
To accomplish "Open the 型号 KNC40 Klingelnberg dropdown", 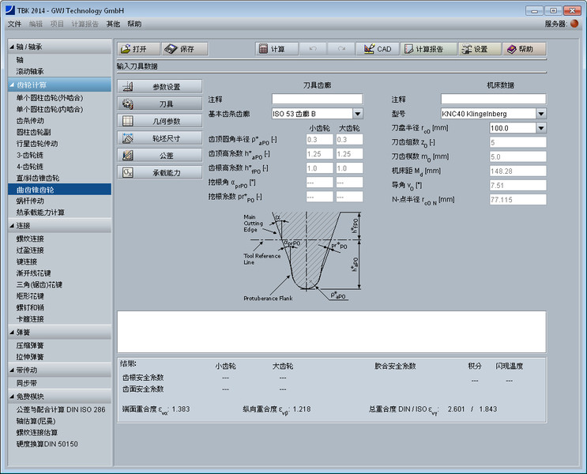I will 540,114.
